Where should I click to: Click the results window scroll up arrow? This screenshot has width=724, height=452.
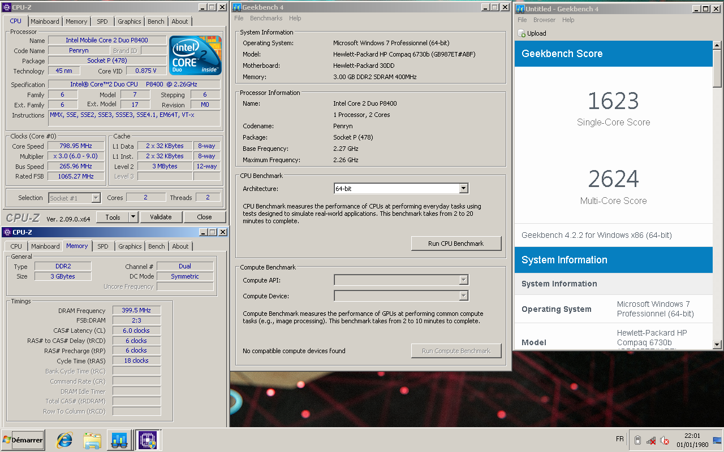(718, 46)
